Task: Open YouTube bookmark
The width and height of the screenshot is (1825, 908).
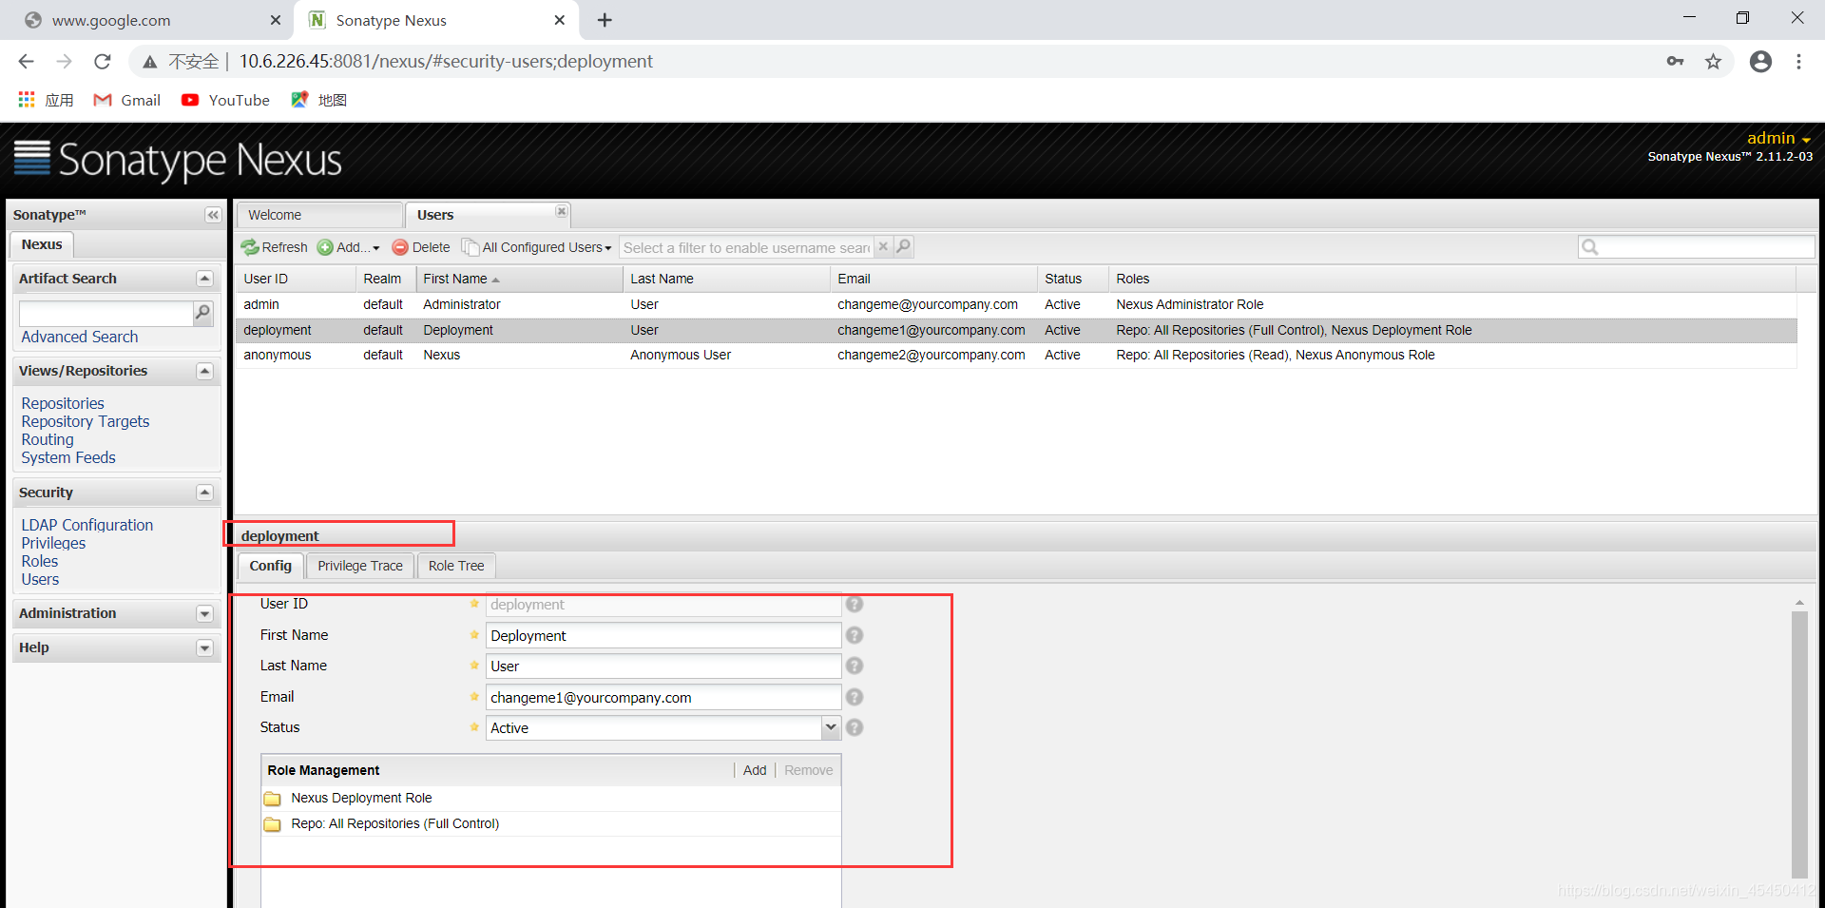Action: [226, 100]
